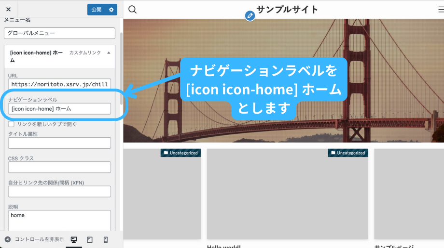
Task: Close the customizer with the X icon
Action: (x=9, y=9)
